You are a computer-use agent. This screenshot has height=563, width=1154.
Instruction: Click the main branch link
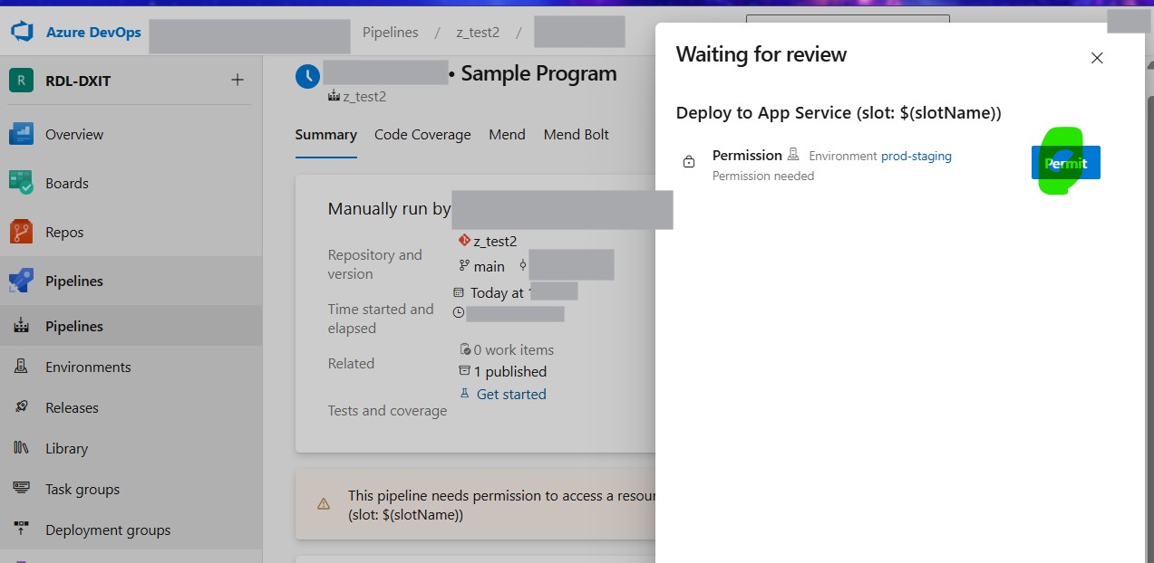489,266
